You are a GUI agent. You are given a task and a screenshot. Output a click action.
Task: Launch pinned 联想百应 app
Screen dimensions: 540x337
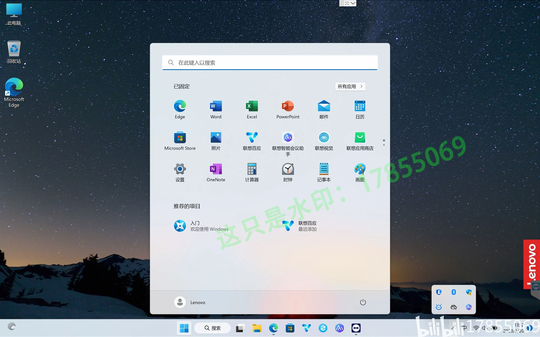pyautogui.click(x=252, y=141)
